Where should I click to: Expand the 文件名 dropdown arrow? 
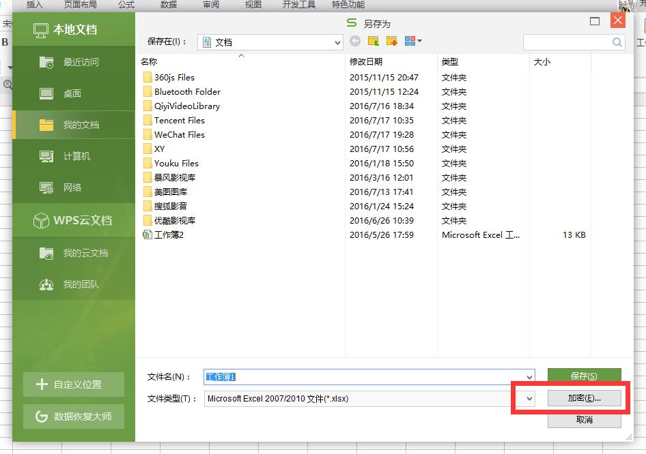[x=529, y=377]
